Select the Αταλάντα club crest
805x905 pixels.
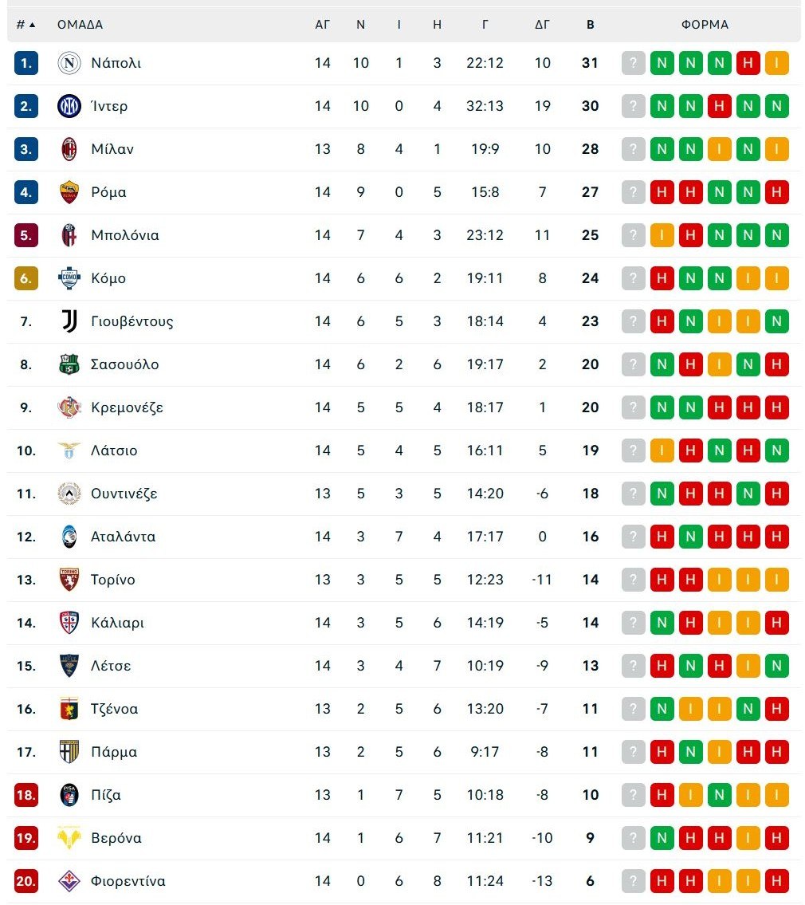(69, 537)
